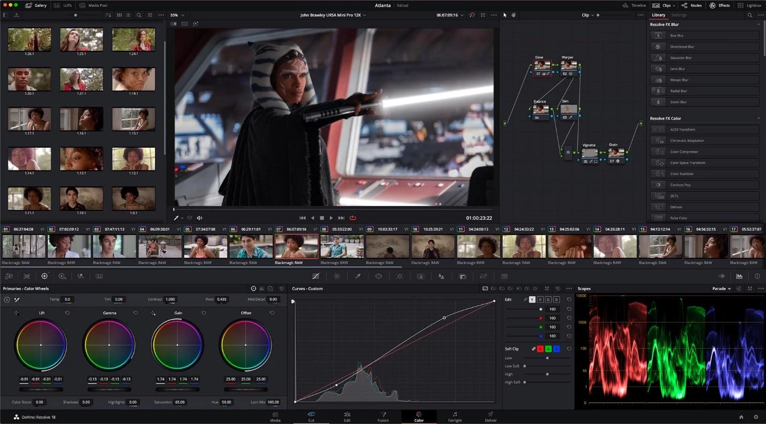Toggle Soft Clip red channel
The width and height of the screenshot is (766, 424).
(x=540, y=349)
